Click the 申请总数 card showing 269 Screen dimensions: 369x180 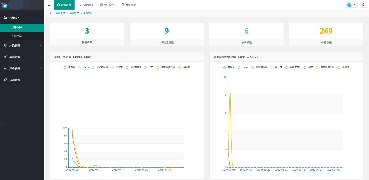coord(326,34)
